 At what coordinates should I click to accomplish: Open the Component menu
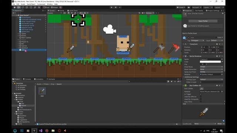click(41, 4)
